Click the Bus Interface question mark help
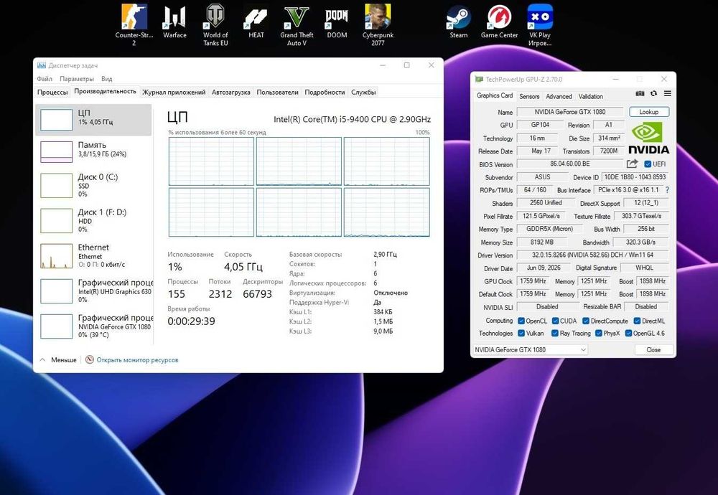Viewport: 718px width, 495px height. [x=667, y=189]
